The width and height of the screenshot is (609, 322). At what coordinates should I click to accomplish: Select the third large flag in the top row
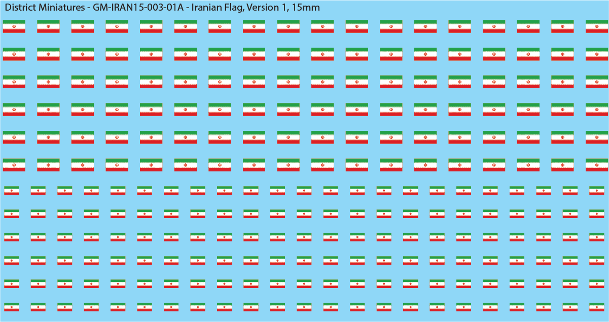point(82,26)
